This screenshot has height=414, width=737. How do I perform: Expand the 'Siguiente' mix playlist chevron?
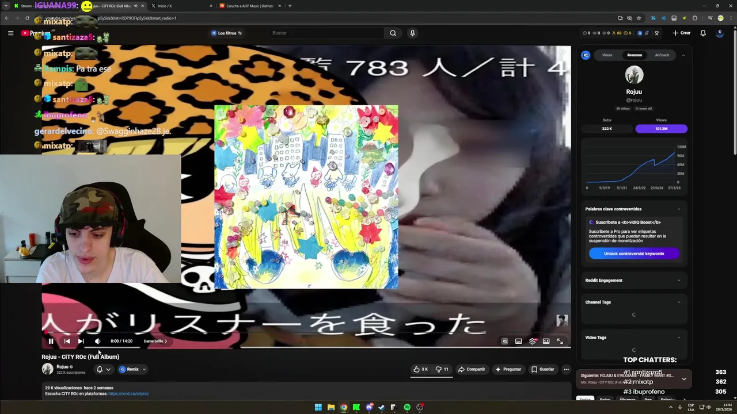coord(683,379)
